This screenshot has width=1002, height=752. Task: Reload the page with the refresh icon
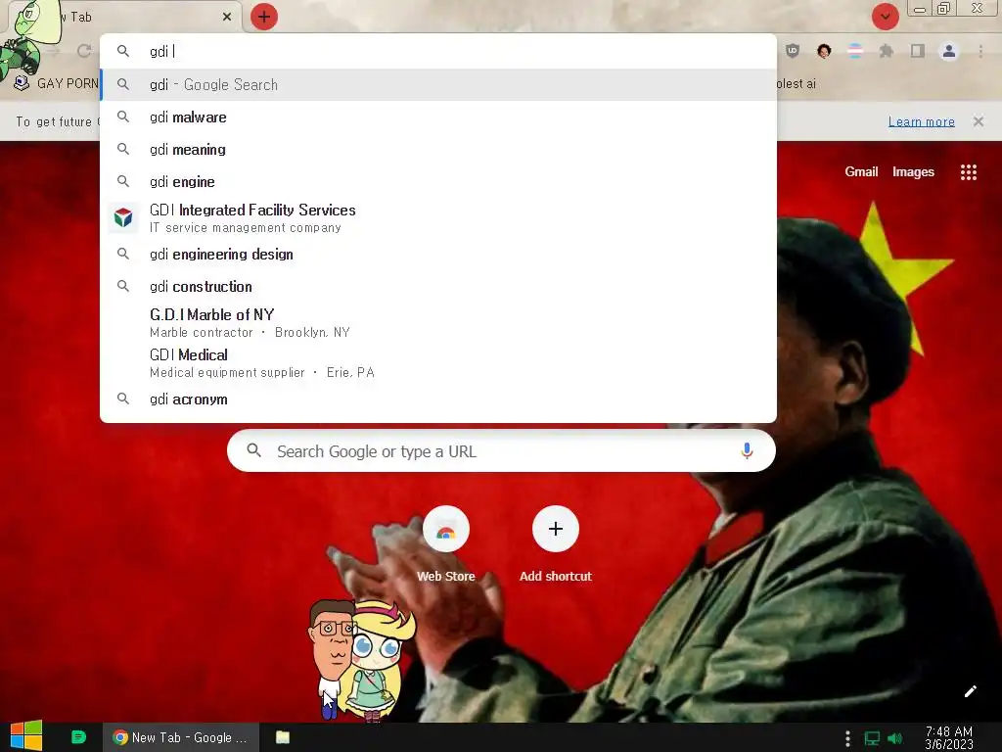84,51
